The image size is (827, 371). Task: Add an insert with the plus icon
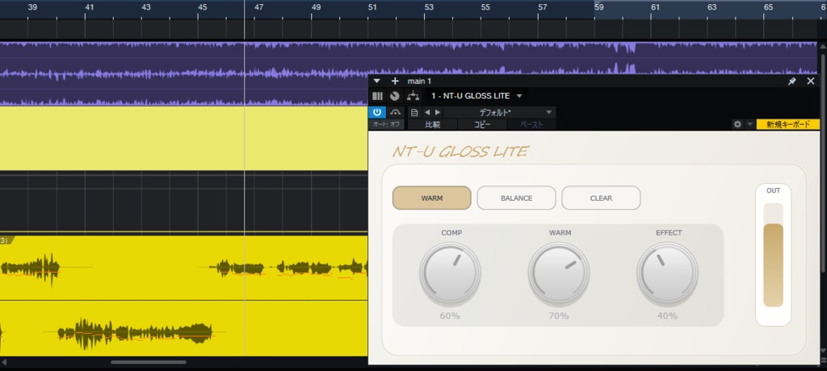pos(395,81)
